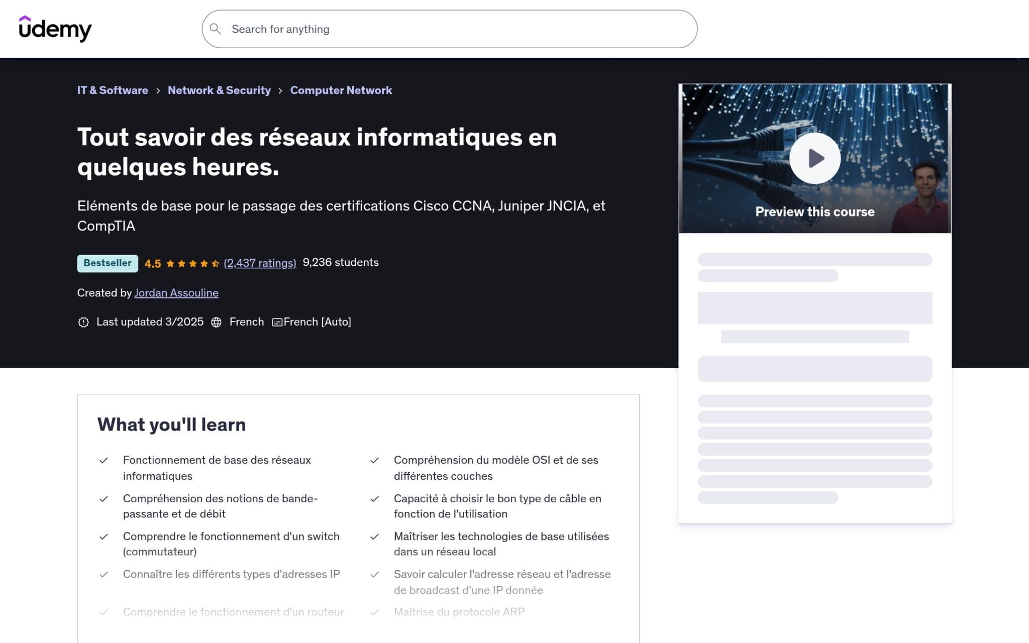Click the course subtitle about Cisco CCNA
The width and height of the screenshot is (1029, 643).
click(x=341, y=216)
